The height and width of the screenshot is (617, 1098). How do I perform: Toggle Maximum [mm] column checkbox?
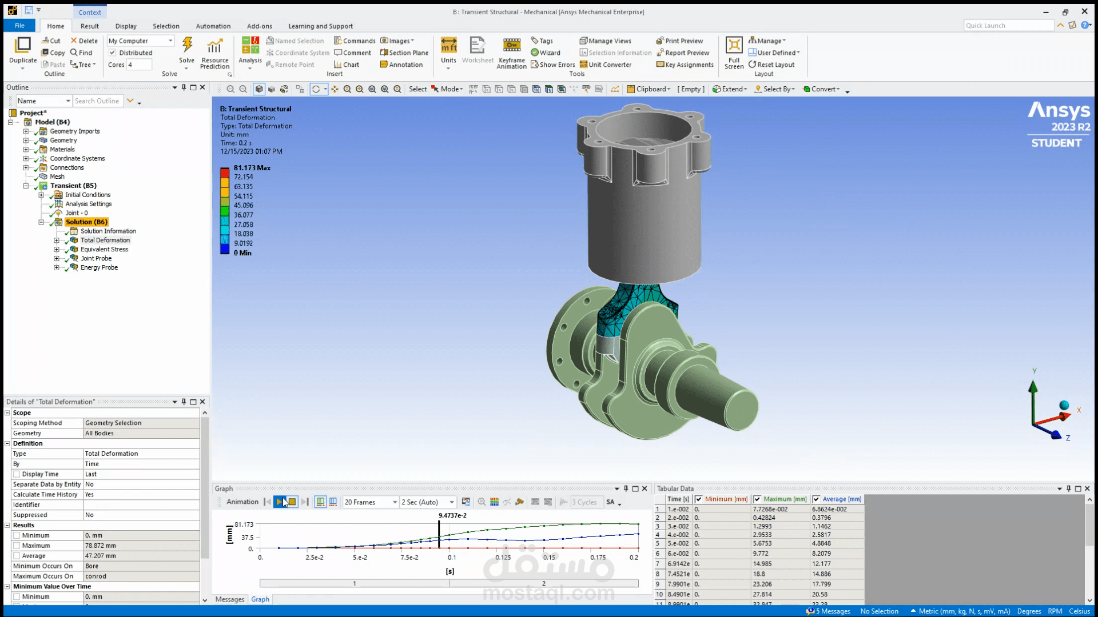(x=757, y=499)
